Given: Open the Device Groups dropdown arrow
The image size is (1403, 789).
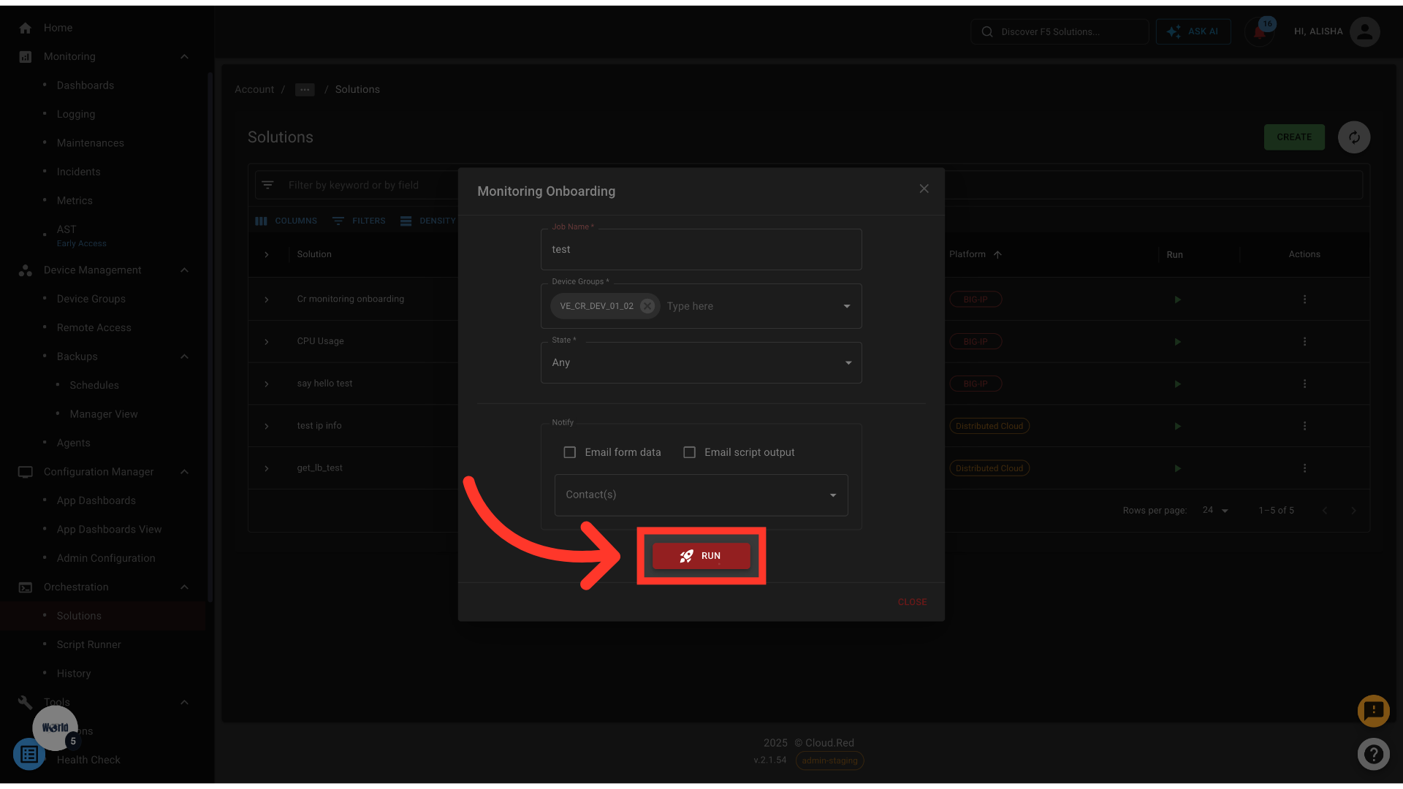Looking at the screenshot, I should tap(847, 306).
